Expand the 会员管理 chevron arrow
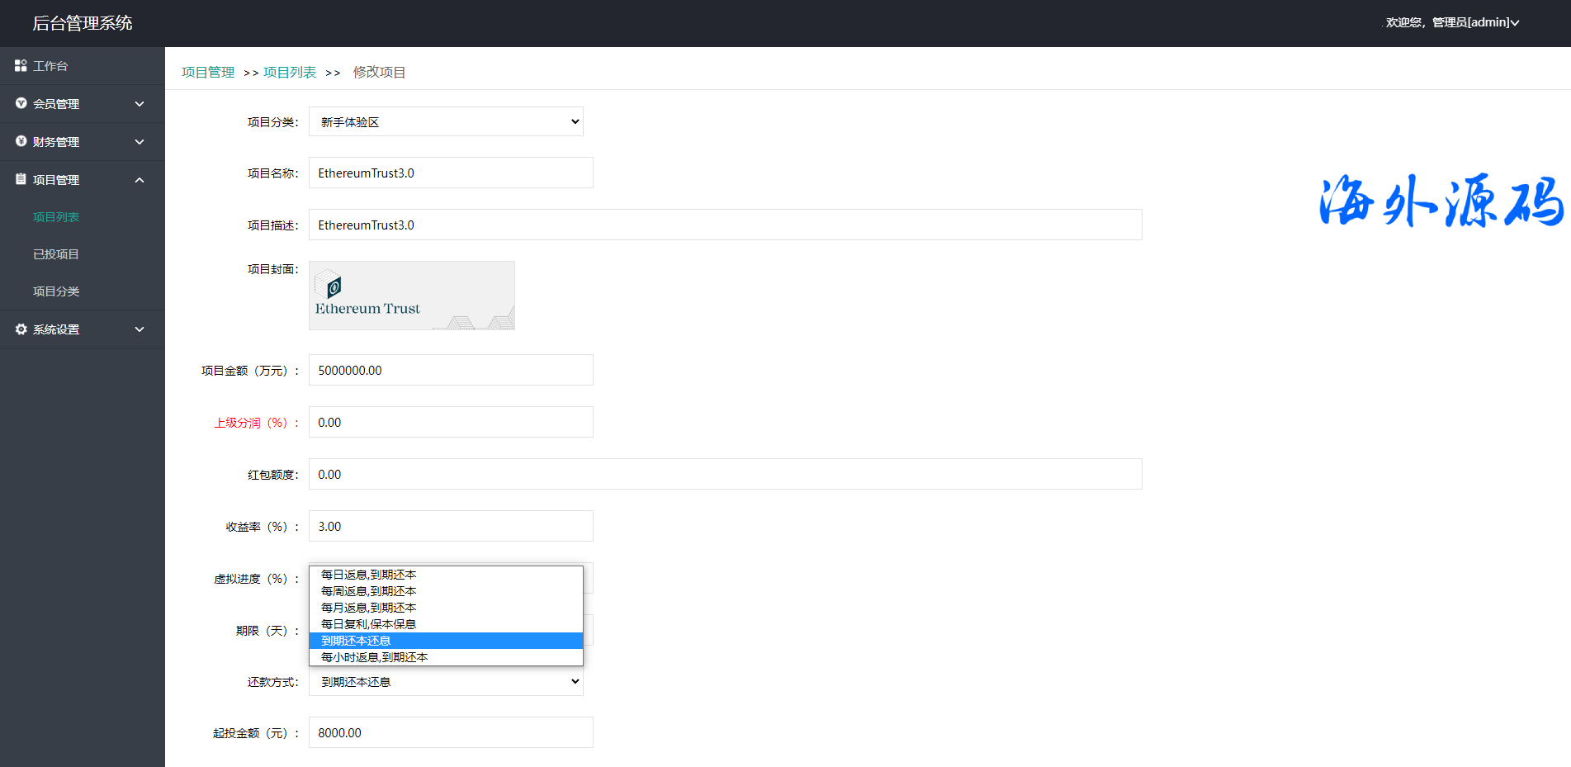 140,104
